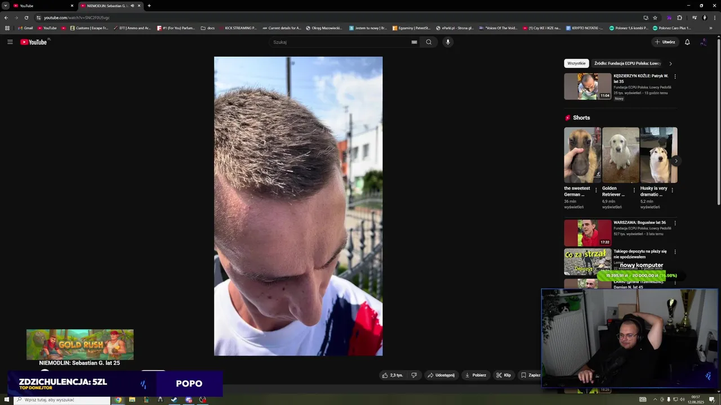
Task: Click the 'Pobierz' download button
Action: 475,375
